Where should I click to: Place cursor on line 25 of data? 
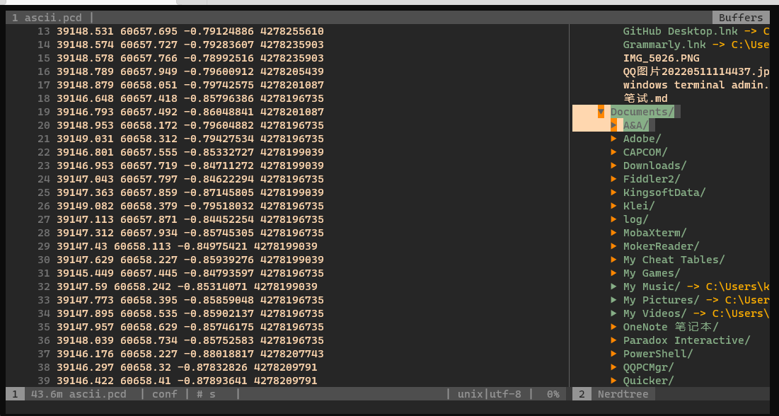coord(190,192)
